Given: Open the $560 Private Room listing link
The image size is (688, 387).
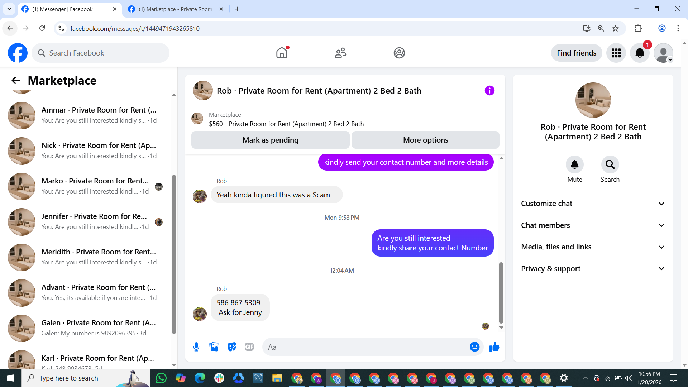Looking at the screenshot, I should coord(286,124).
